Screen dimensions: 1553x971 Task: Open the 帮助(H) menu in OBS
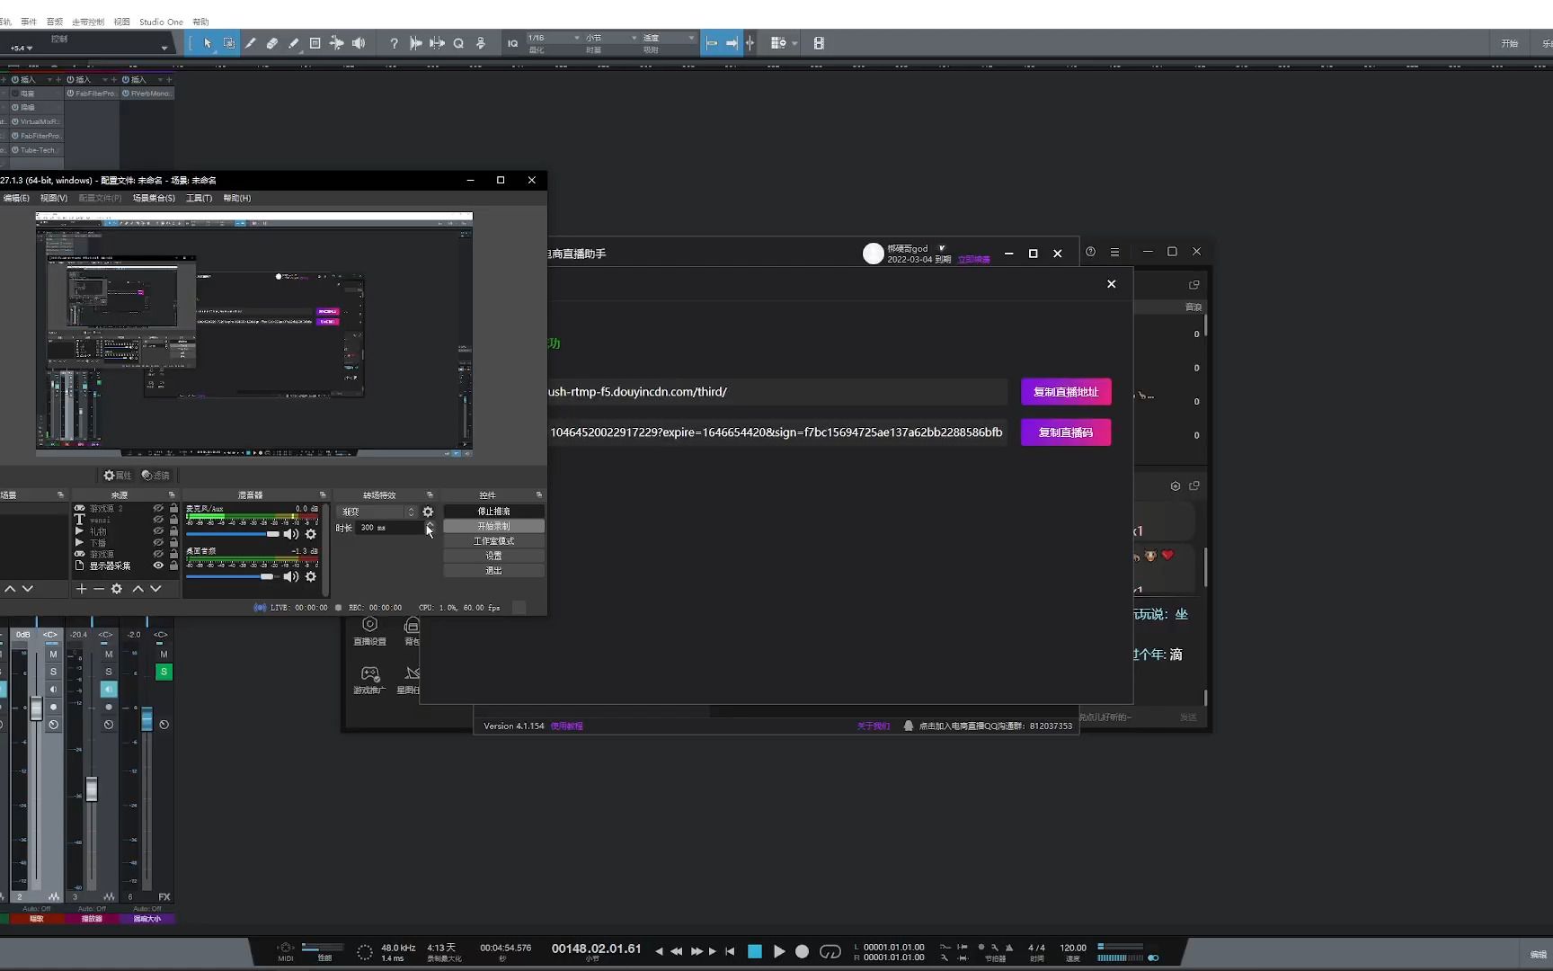[x=237, y=198]
